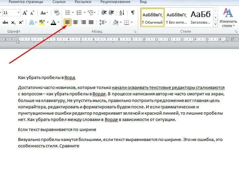Open the Стили pane dialog launcher
The height and width of the screenshot is (171, 239).
(236, 32)
